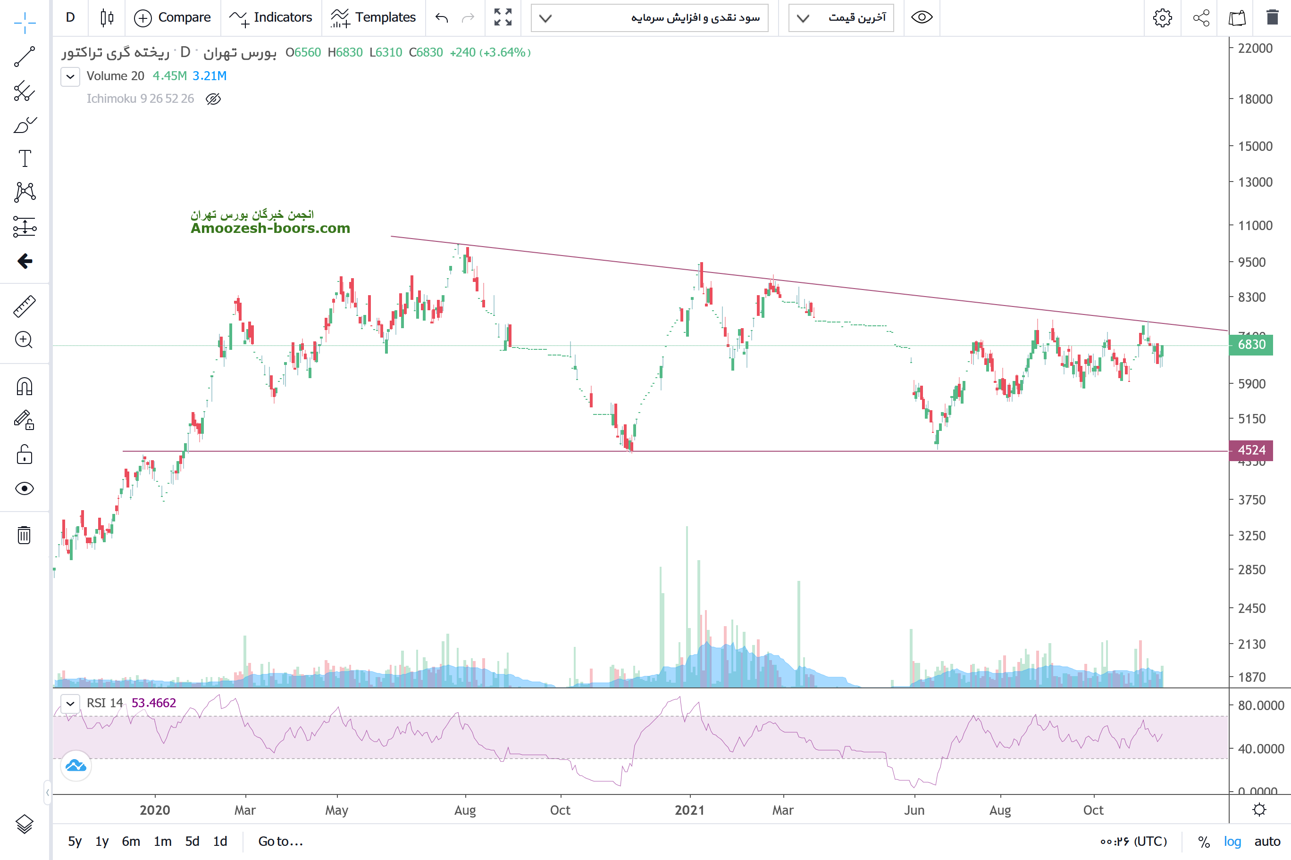Click the Go to… button
The image size is (1291, 860).
pyautogui.click(x=280, y=841)
